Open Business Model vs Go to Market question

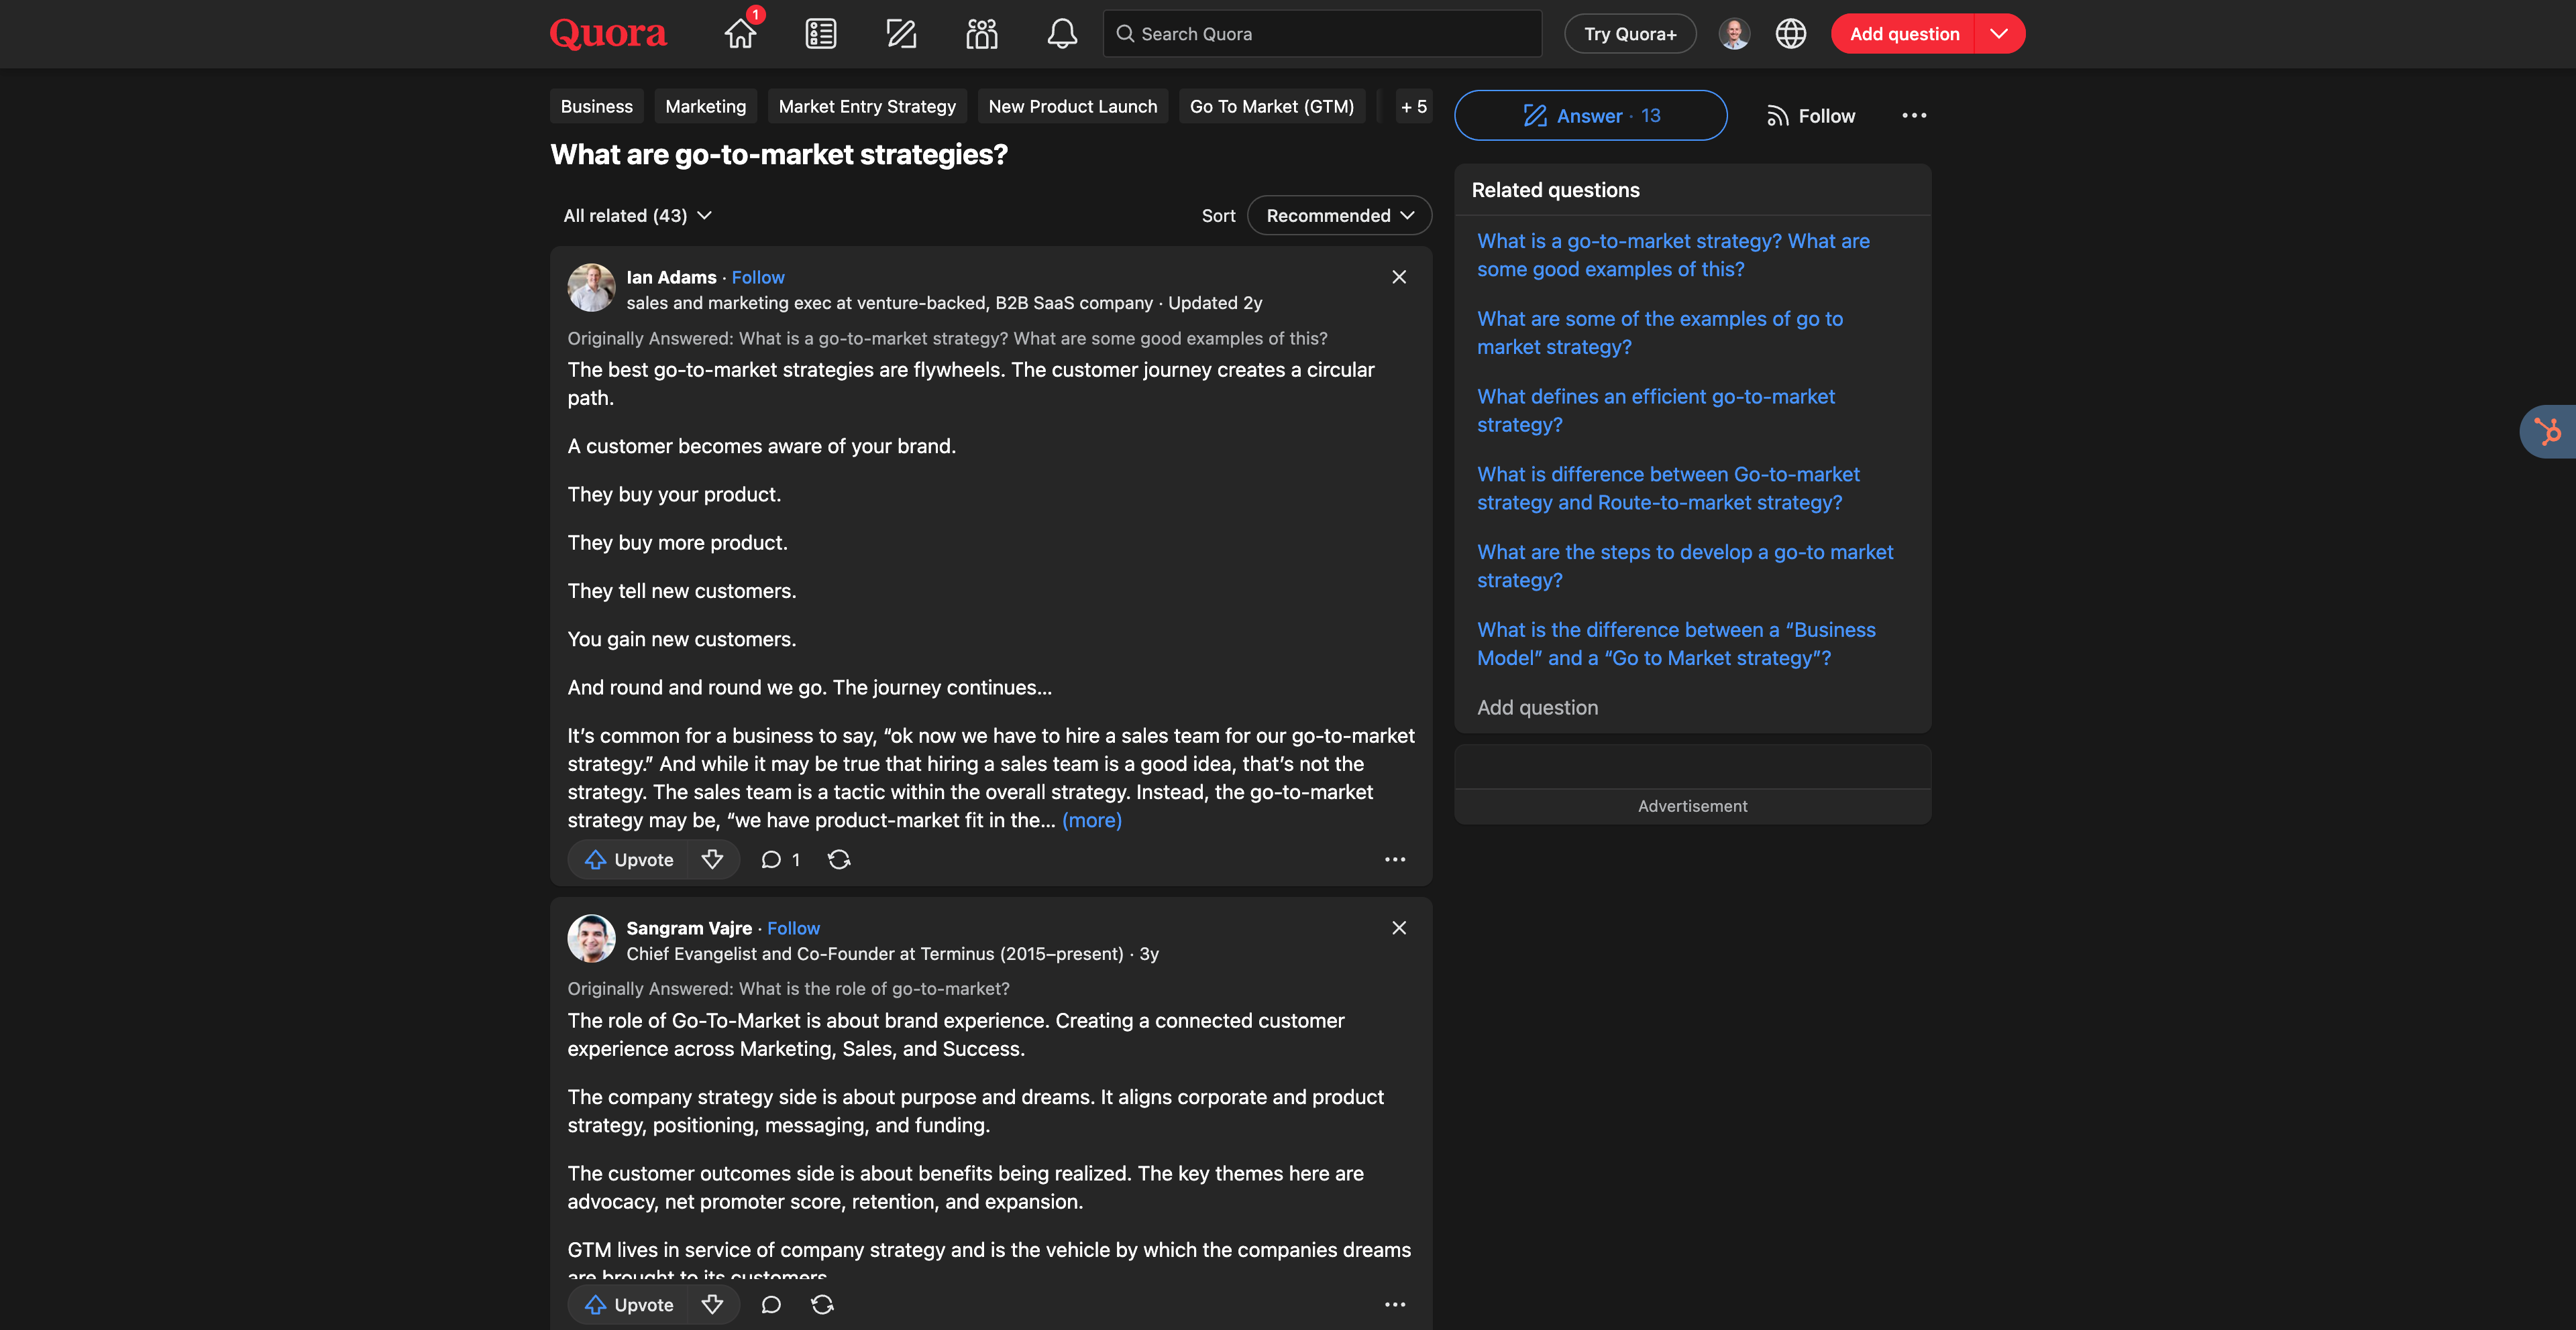coord(1676,644)
